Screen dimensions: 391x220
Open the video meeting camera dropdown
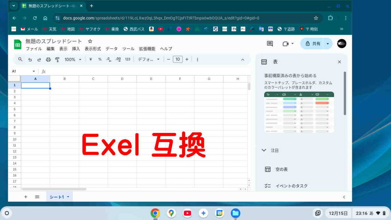[288, 44]
